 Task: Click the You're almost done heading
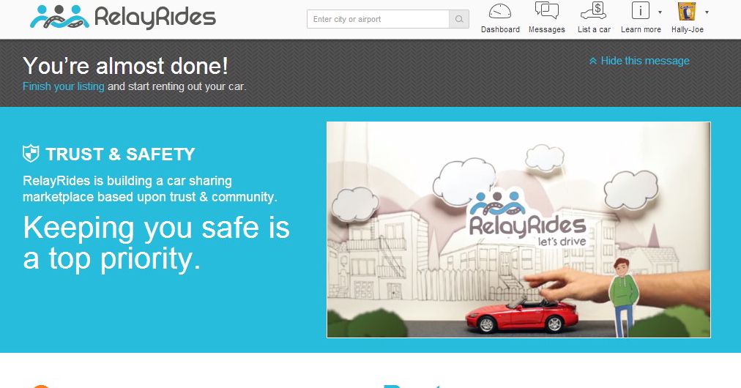tap(125, 66)
